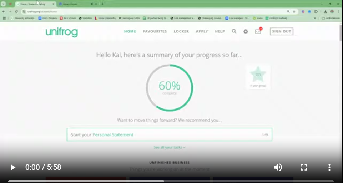Click the 60% complete progress circle

[x=170, y=88]
